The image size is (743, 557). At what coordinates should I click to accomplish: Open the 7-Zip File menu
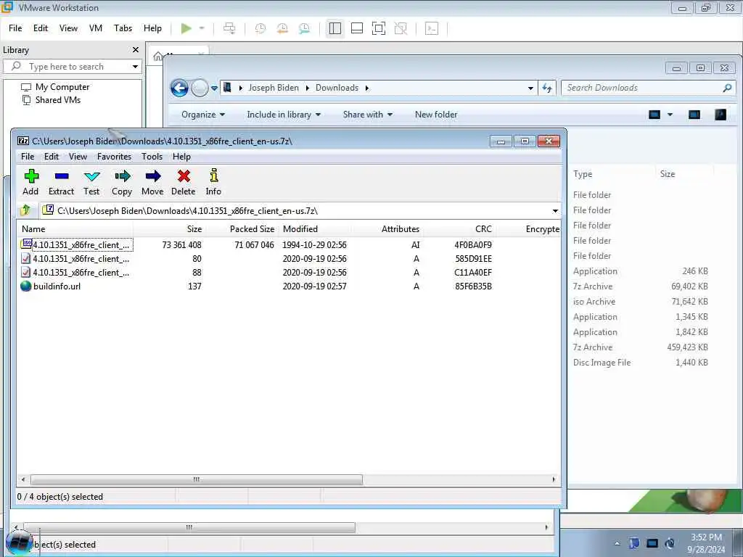(x=28, y=157)
